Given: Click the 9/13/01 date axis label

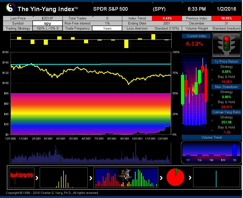Looking at the screenshot, I should point(125,139).
